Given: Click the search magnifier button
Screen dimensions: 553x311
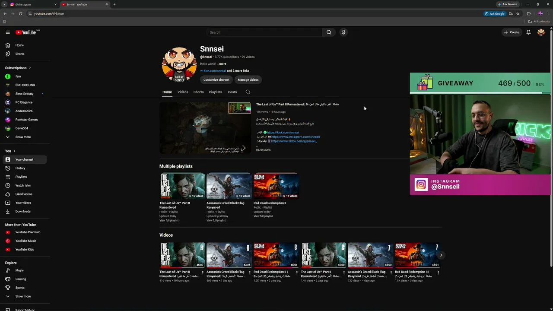Looking at the screenshot, I should (329, 32).
